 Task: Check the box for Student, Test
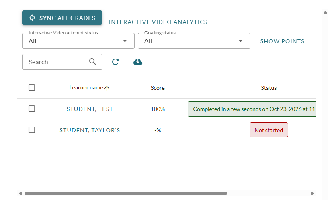[x=32, y=109]
